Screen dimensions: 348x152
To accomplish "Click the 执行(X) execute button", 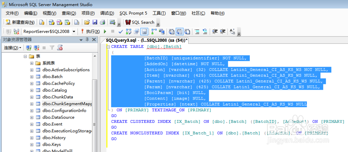I will click(x=90, y=32).
